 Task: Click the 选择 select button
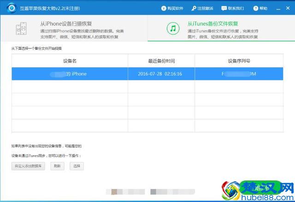77,166
